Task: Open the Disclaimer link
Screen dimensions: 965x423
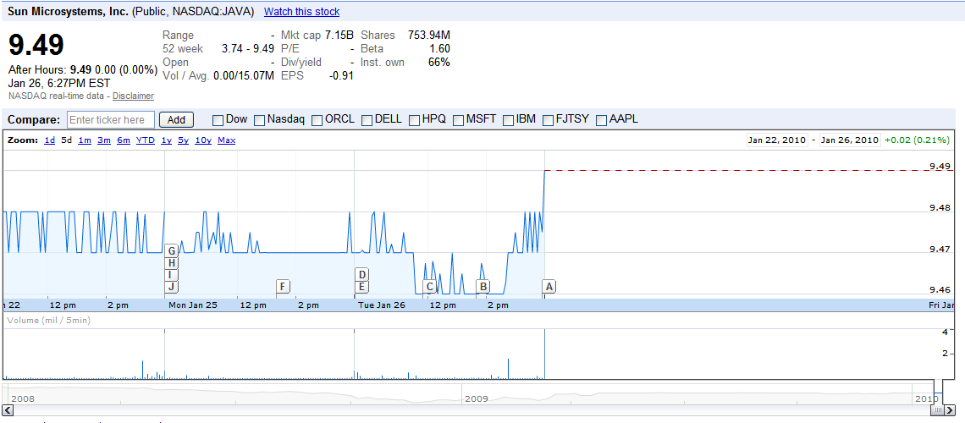Action: point(133,96)
